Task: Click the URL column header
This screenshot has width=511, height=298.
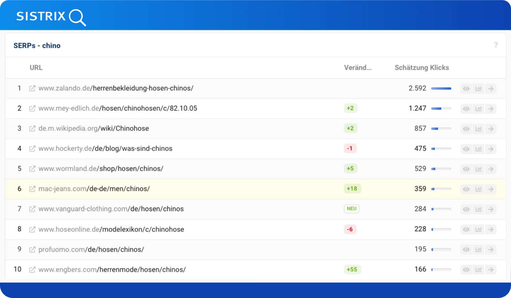Action: click(36, 68)
